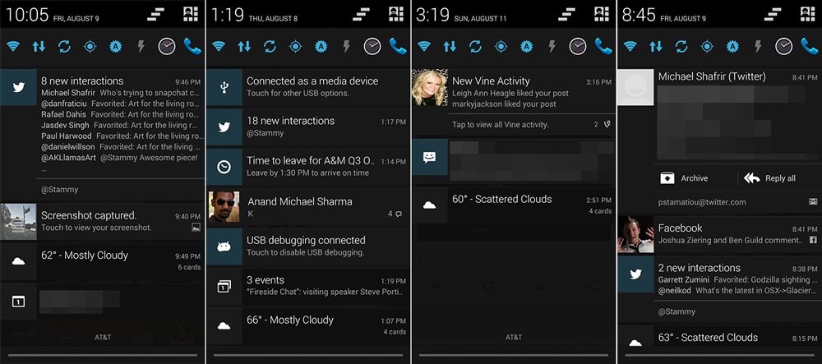The image size is (822, 364).
Task: Open the Leigh Ann Heagle liked your post line
Action: tap(510, 93)
